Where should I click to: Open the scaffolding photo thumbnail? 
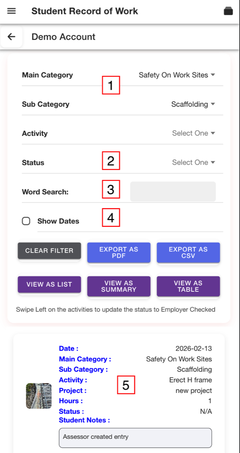(x=39, y=396)
